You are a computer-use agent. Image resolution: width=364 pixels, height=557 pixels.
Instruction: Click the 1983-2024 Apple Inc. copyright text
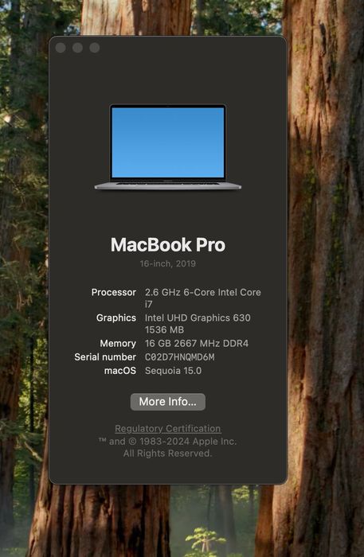pyautogui.click(x=168, y=441)
